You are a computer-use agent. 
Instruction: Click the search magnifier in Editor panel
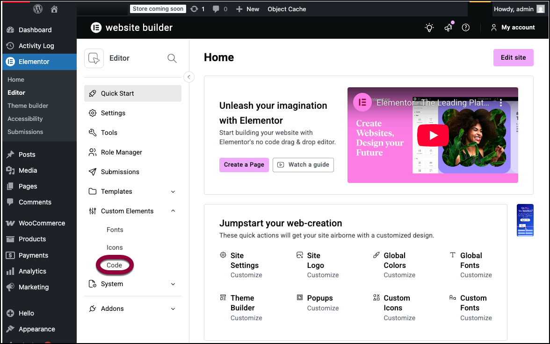(x=172, y=58)
